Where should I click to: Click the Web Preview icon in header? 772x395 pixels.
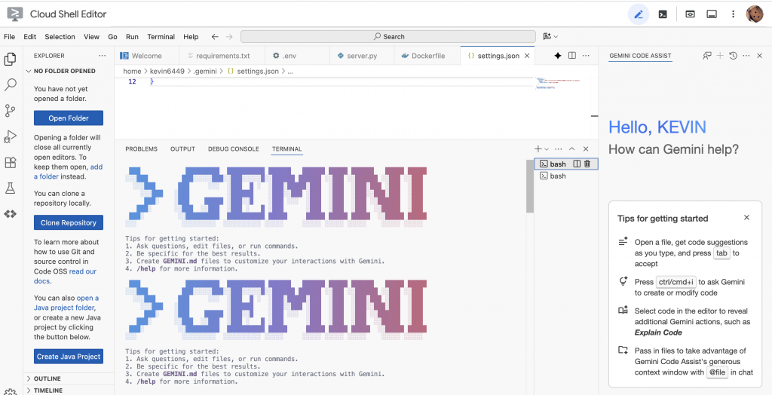click(x=691, y=14)
